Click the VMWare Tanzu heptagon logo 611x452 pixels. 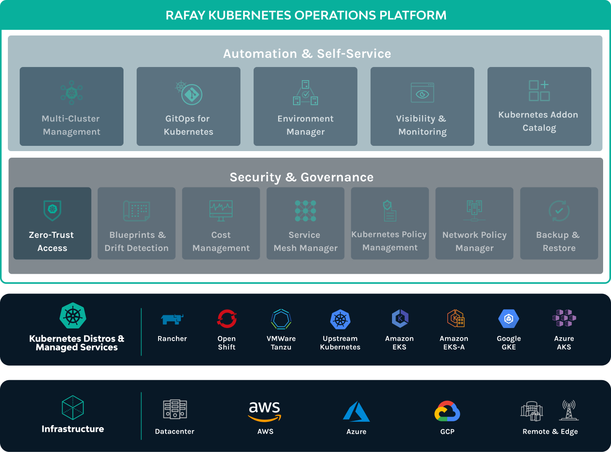281,319
